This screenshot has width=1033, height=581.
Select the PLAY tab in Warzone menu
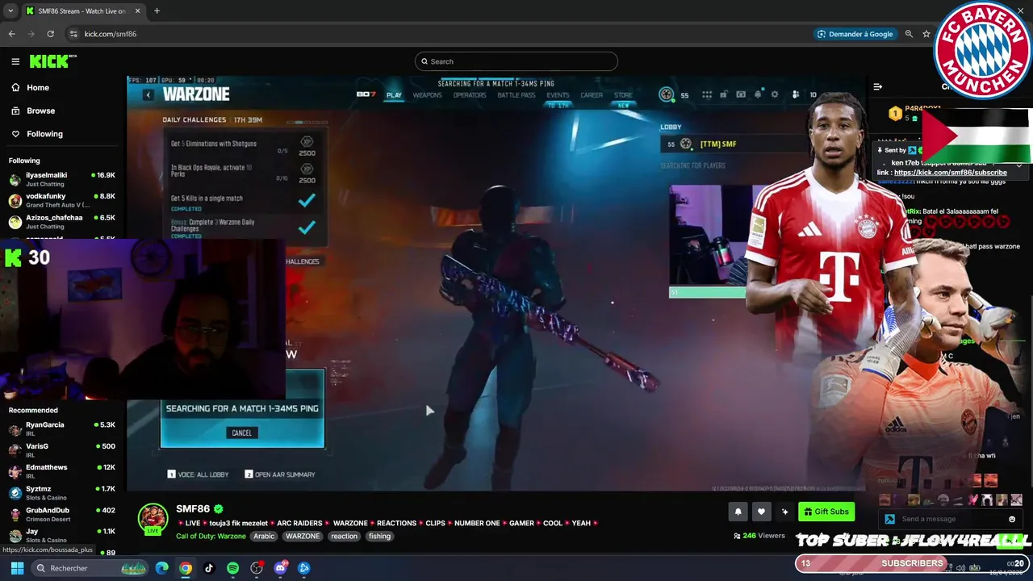[x=394, y=95]
